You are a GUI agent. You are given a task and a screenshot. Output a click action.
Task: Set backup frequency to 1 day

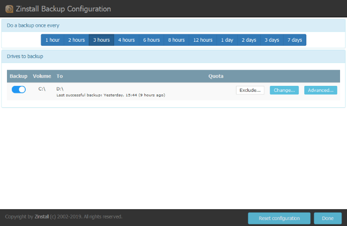coord(227,40)
